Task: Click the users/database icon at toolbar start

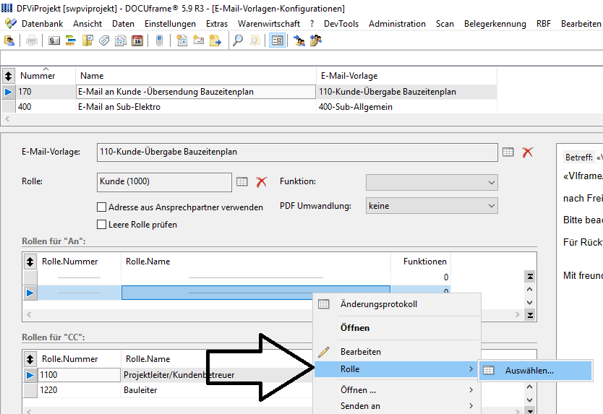Action: point(9,40)
